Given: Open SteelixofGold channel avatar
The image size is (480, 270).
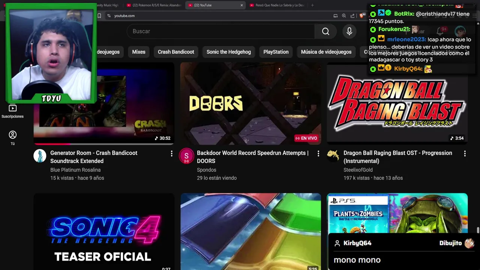Looking at the screenshot, I should pyautogui.click(x=333, y=155).
